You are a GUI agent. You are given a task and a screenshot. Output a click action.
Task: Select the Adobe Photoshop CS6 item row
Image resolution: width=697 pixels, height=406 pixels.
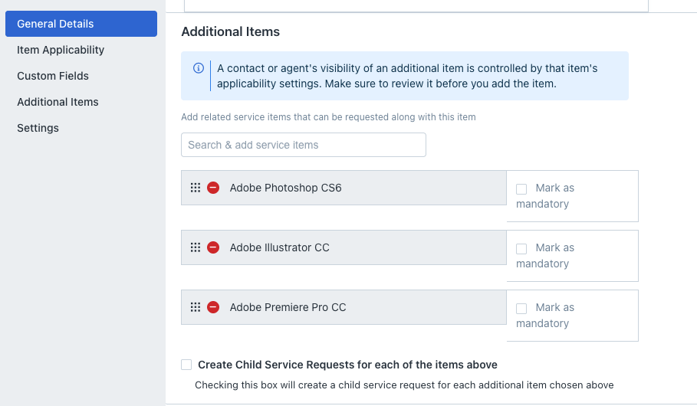344,188
